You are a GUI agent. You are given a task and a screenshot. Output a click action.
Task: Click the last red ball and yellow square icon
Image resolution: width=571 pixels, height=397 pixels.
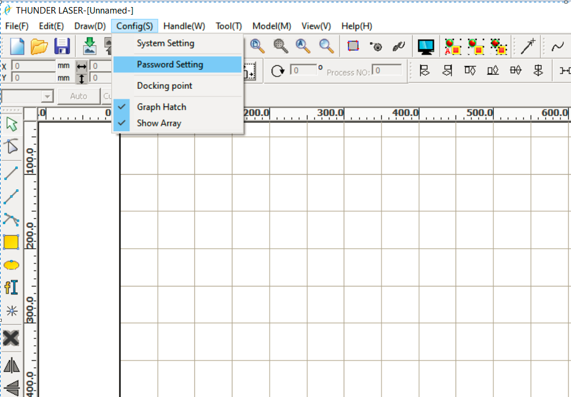[499, 46]
